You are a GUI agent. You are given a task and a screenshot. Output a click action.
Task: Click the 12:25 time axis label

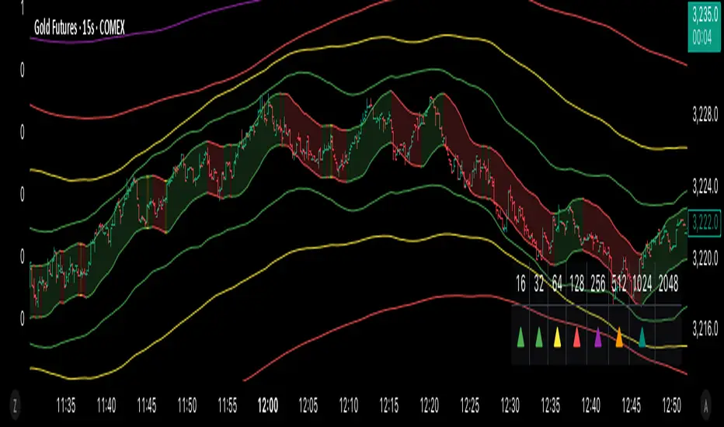[x=469, y=406]
